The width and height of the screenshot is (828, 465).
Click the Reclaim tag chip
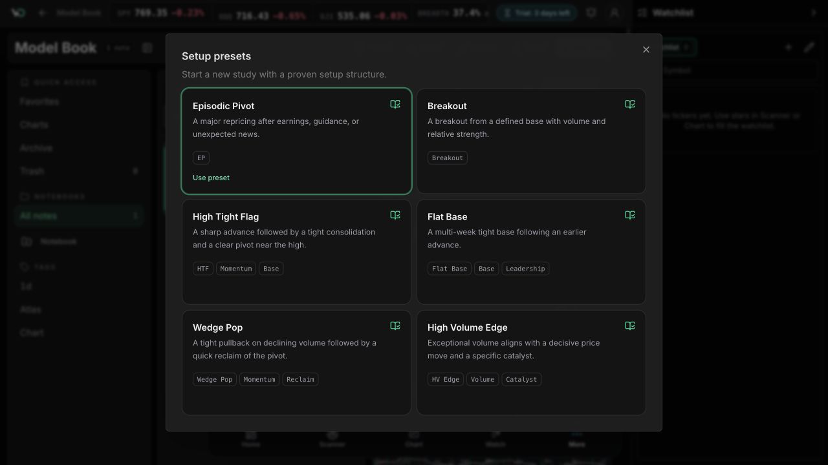(x=300, y=380)
